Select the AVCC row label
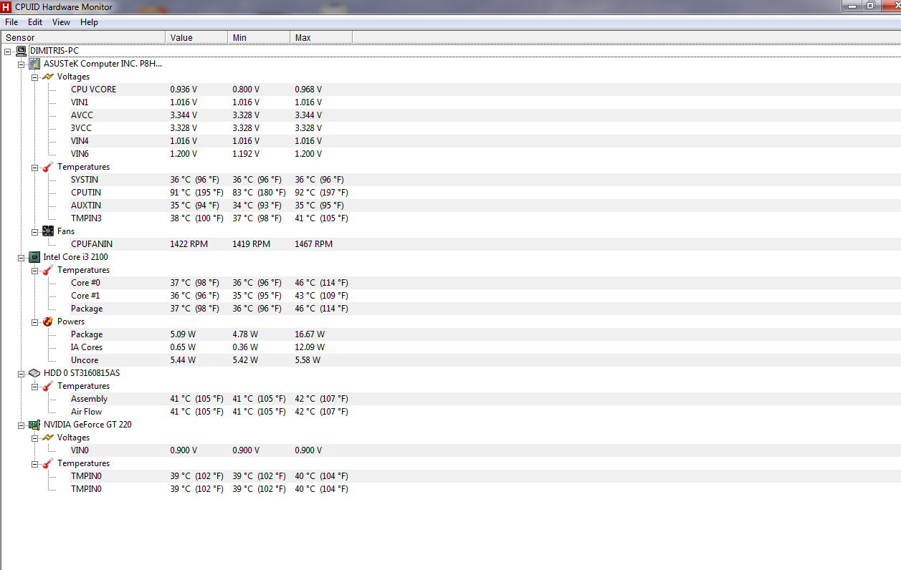The image size is (901, 570). click(x=82, y=115)
